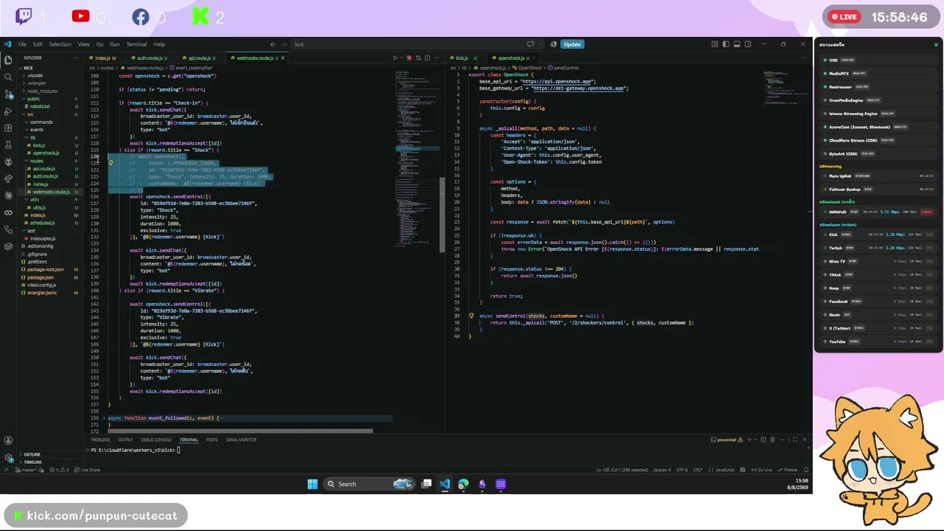This screenshot has height=531, width=944.
Task: Collapse the src folder
Action: pyautogui.click(x=30, y=114)
